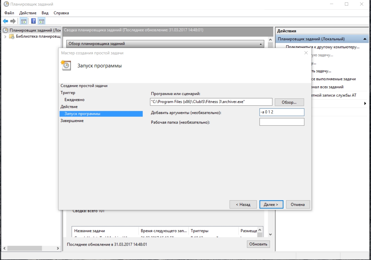
Task: Click the arguments field containing '-a 0 1 2'
Action: tap(282, 112)
